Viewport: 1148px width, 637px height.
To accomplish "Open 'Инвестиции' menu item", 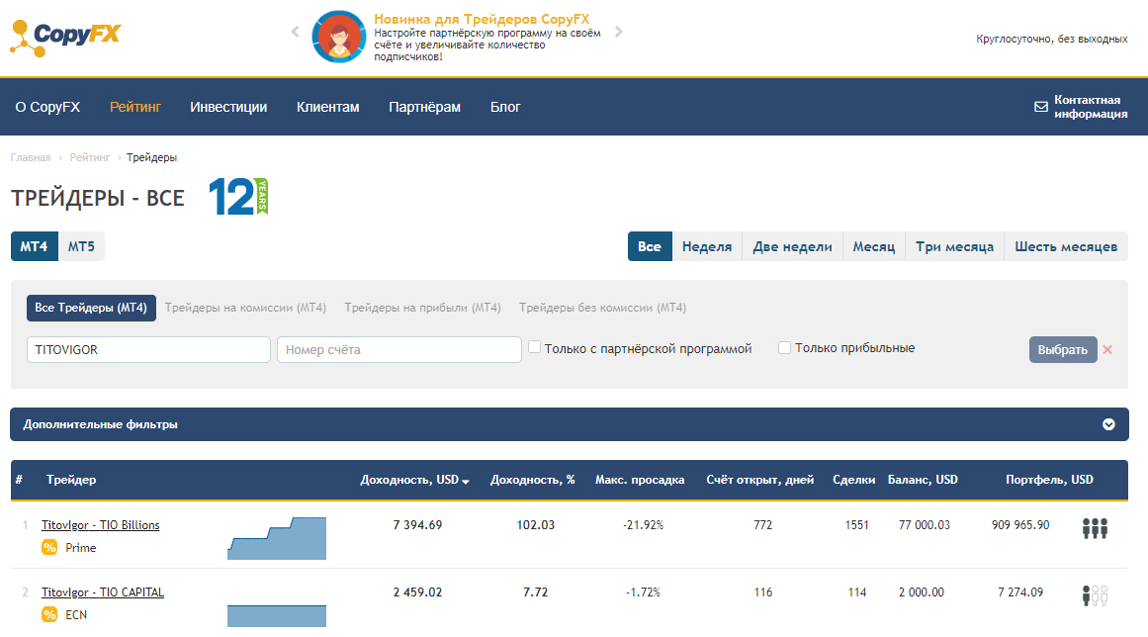I will click(x=228, y=107).
